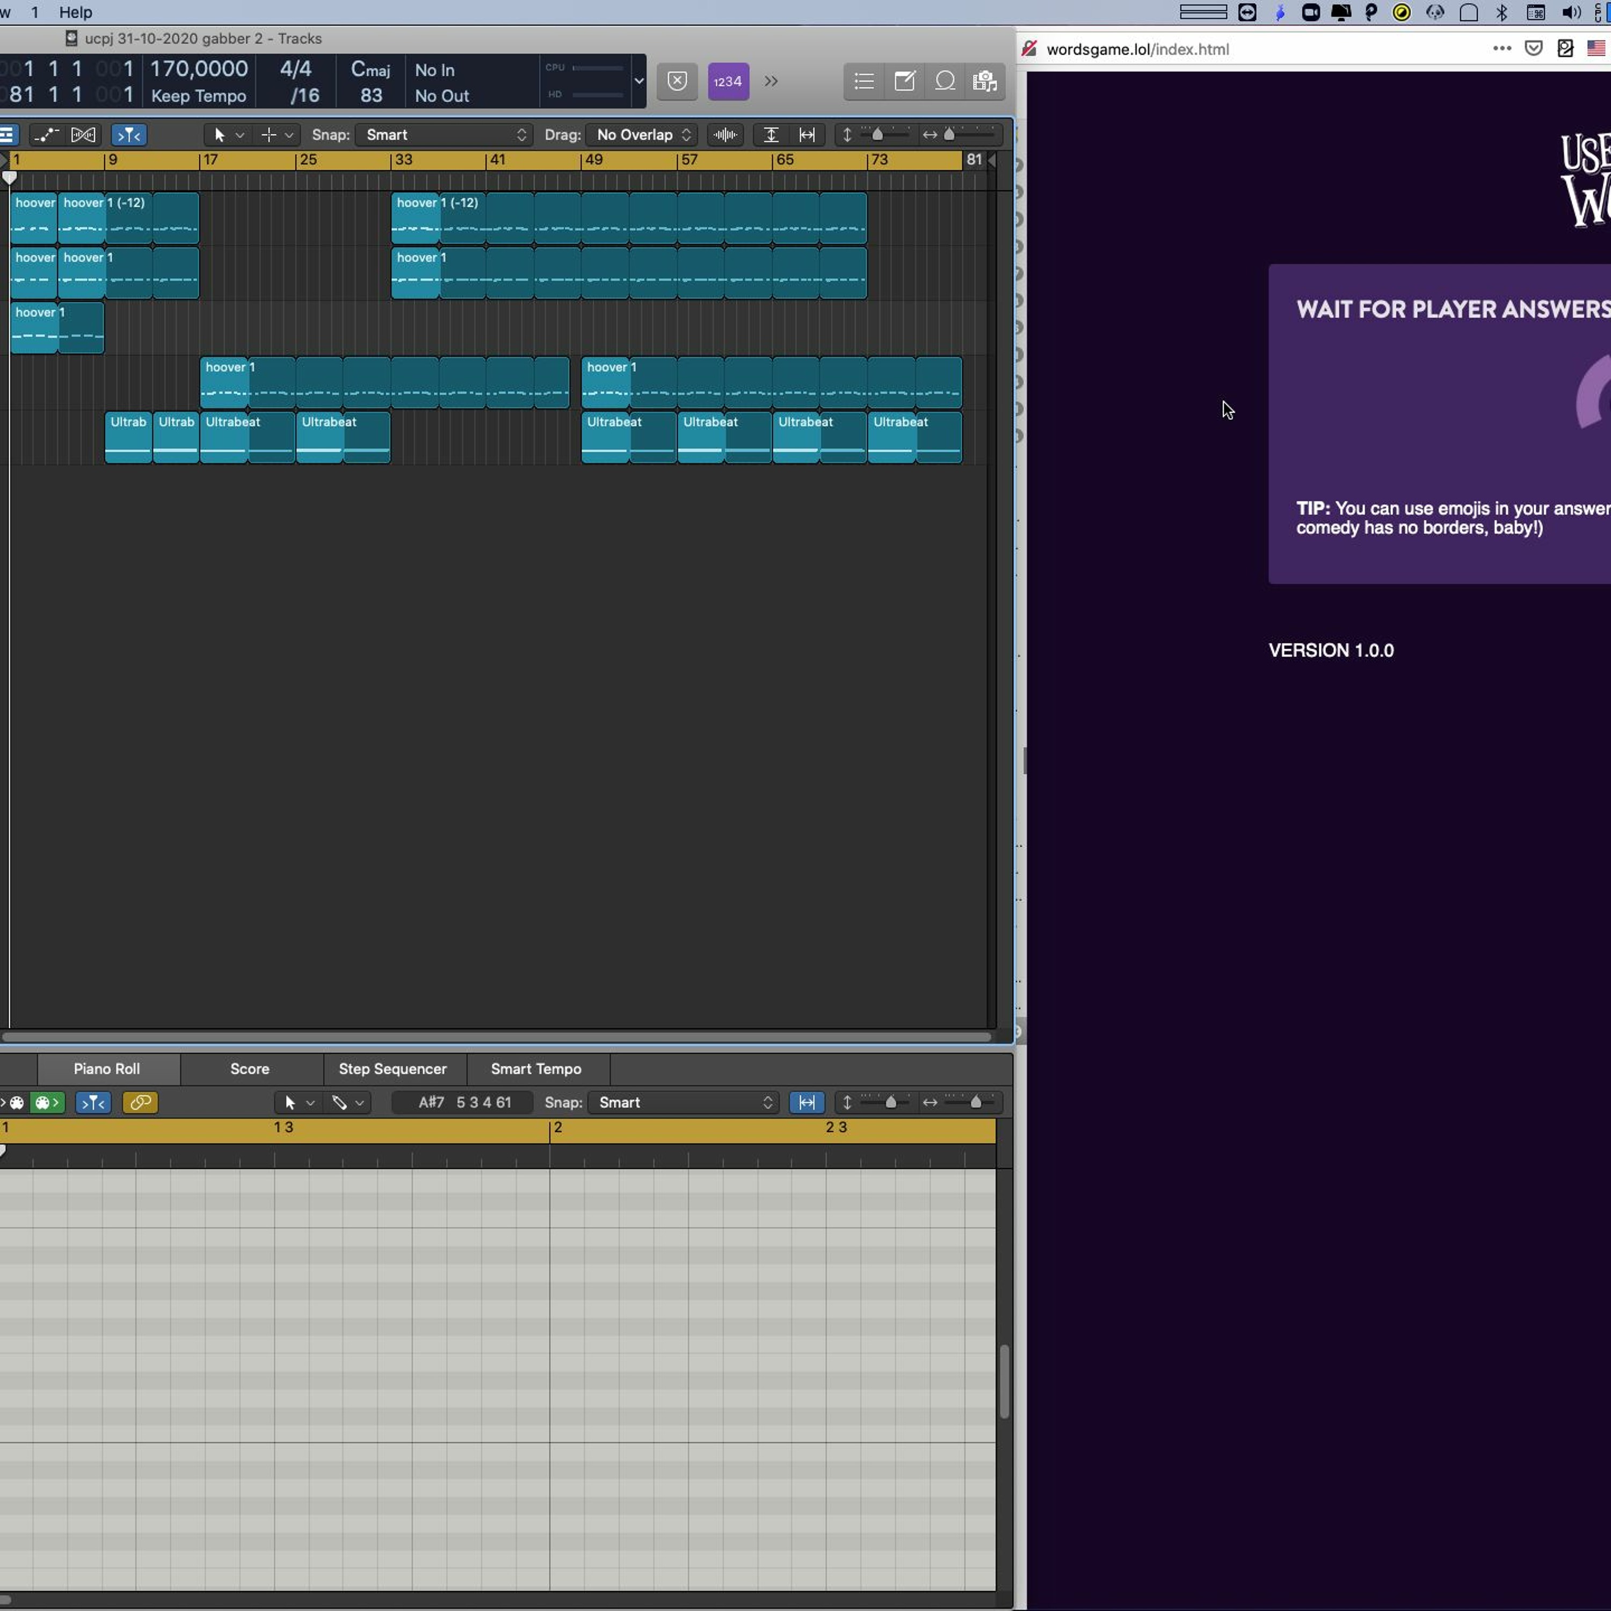The width and height of the screenshot is (1611, 1611).
Task: Open the LCD display mode dropdown arrow
Action: pos(638,81)
